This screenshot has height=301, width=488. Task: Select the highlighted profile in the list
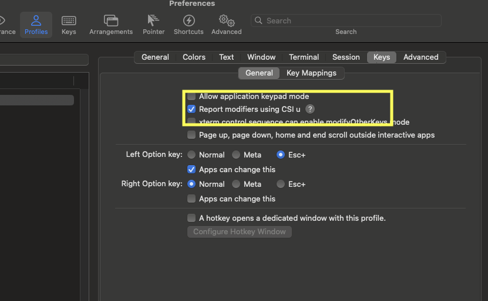pyautogui.click(x=36, y=100)
